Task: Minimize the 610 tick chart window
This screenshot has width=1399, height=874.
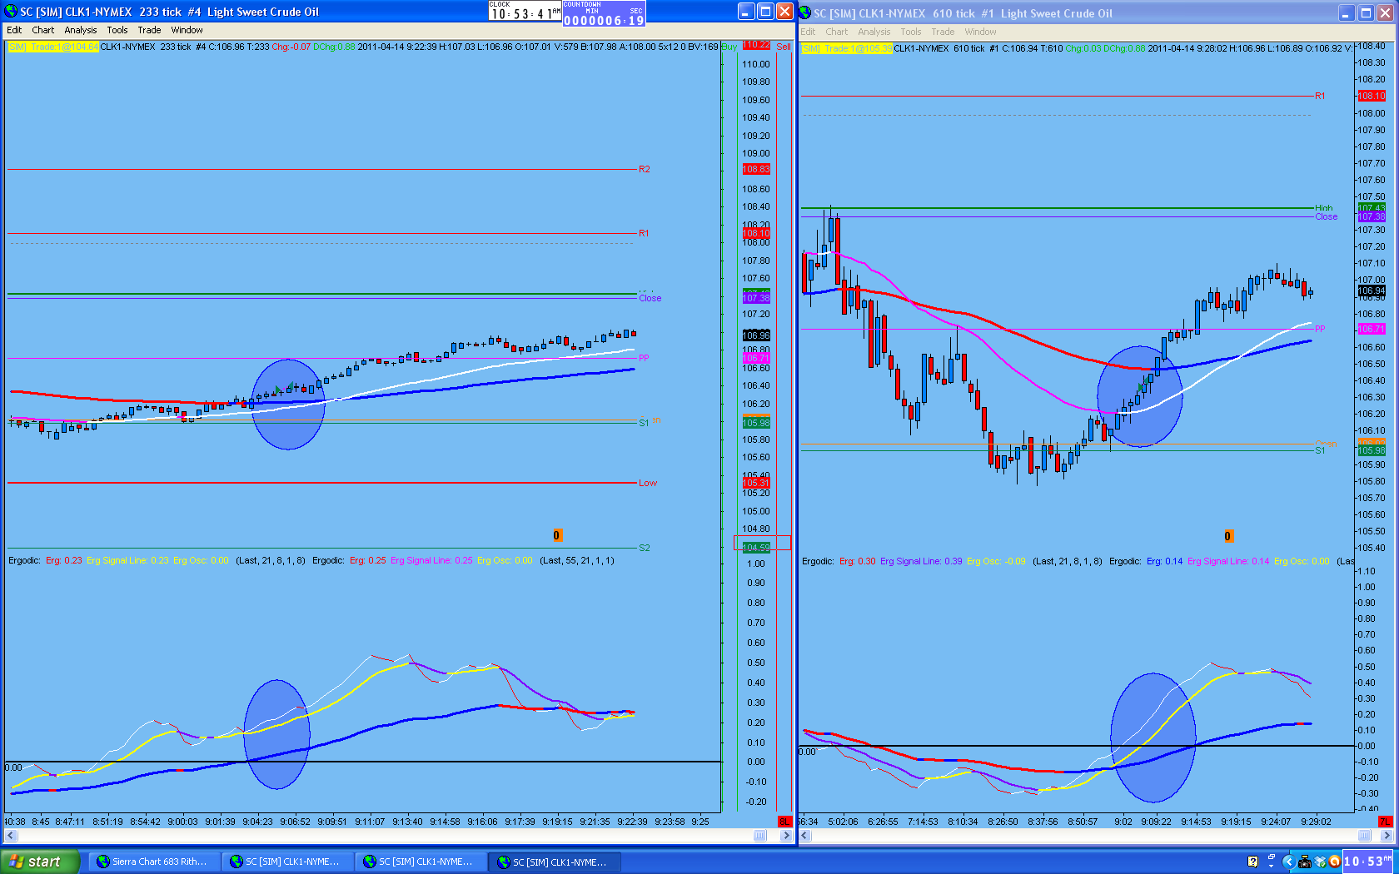Action: click(x=1347, y=12)
